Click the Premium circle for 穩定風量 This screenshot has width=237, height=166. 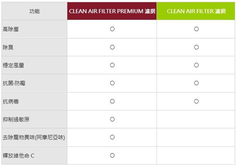pyautogui.click(x=112, y=65)
